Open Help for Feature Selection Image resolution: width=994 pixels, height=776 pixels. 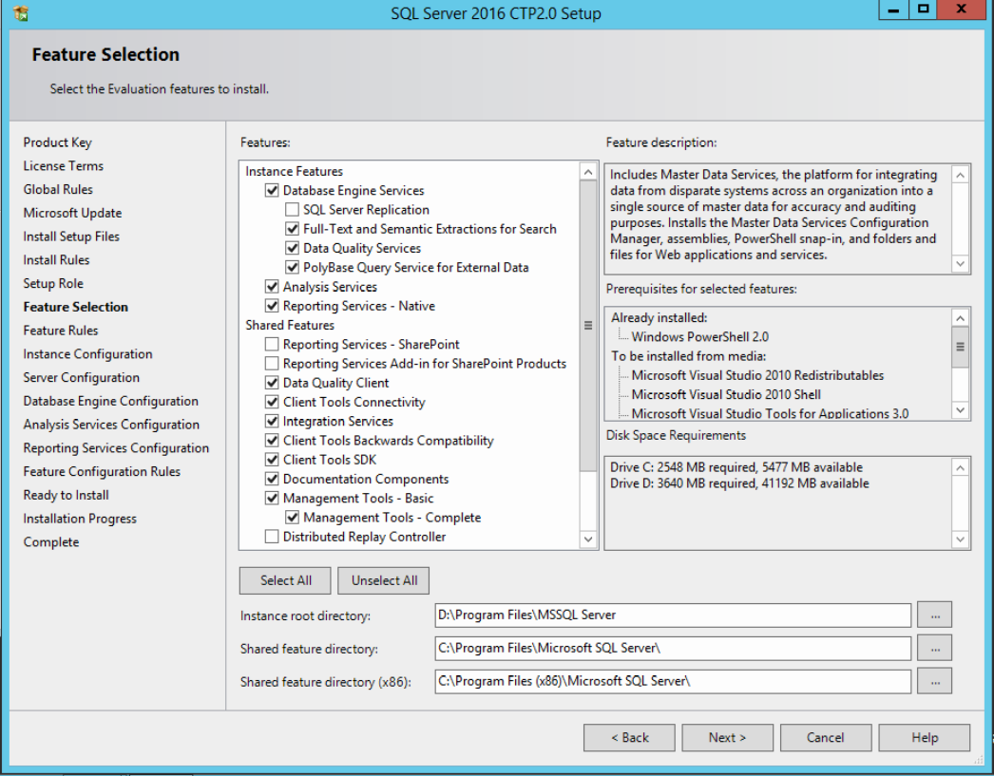pos(925,737)
